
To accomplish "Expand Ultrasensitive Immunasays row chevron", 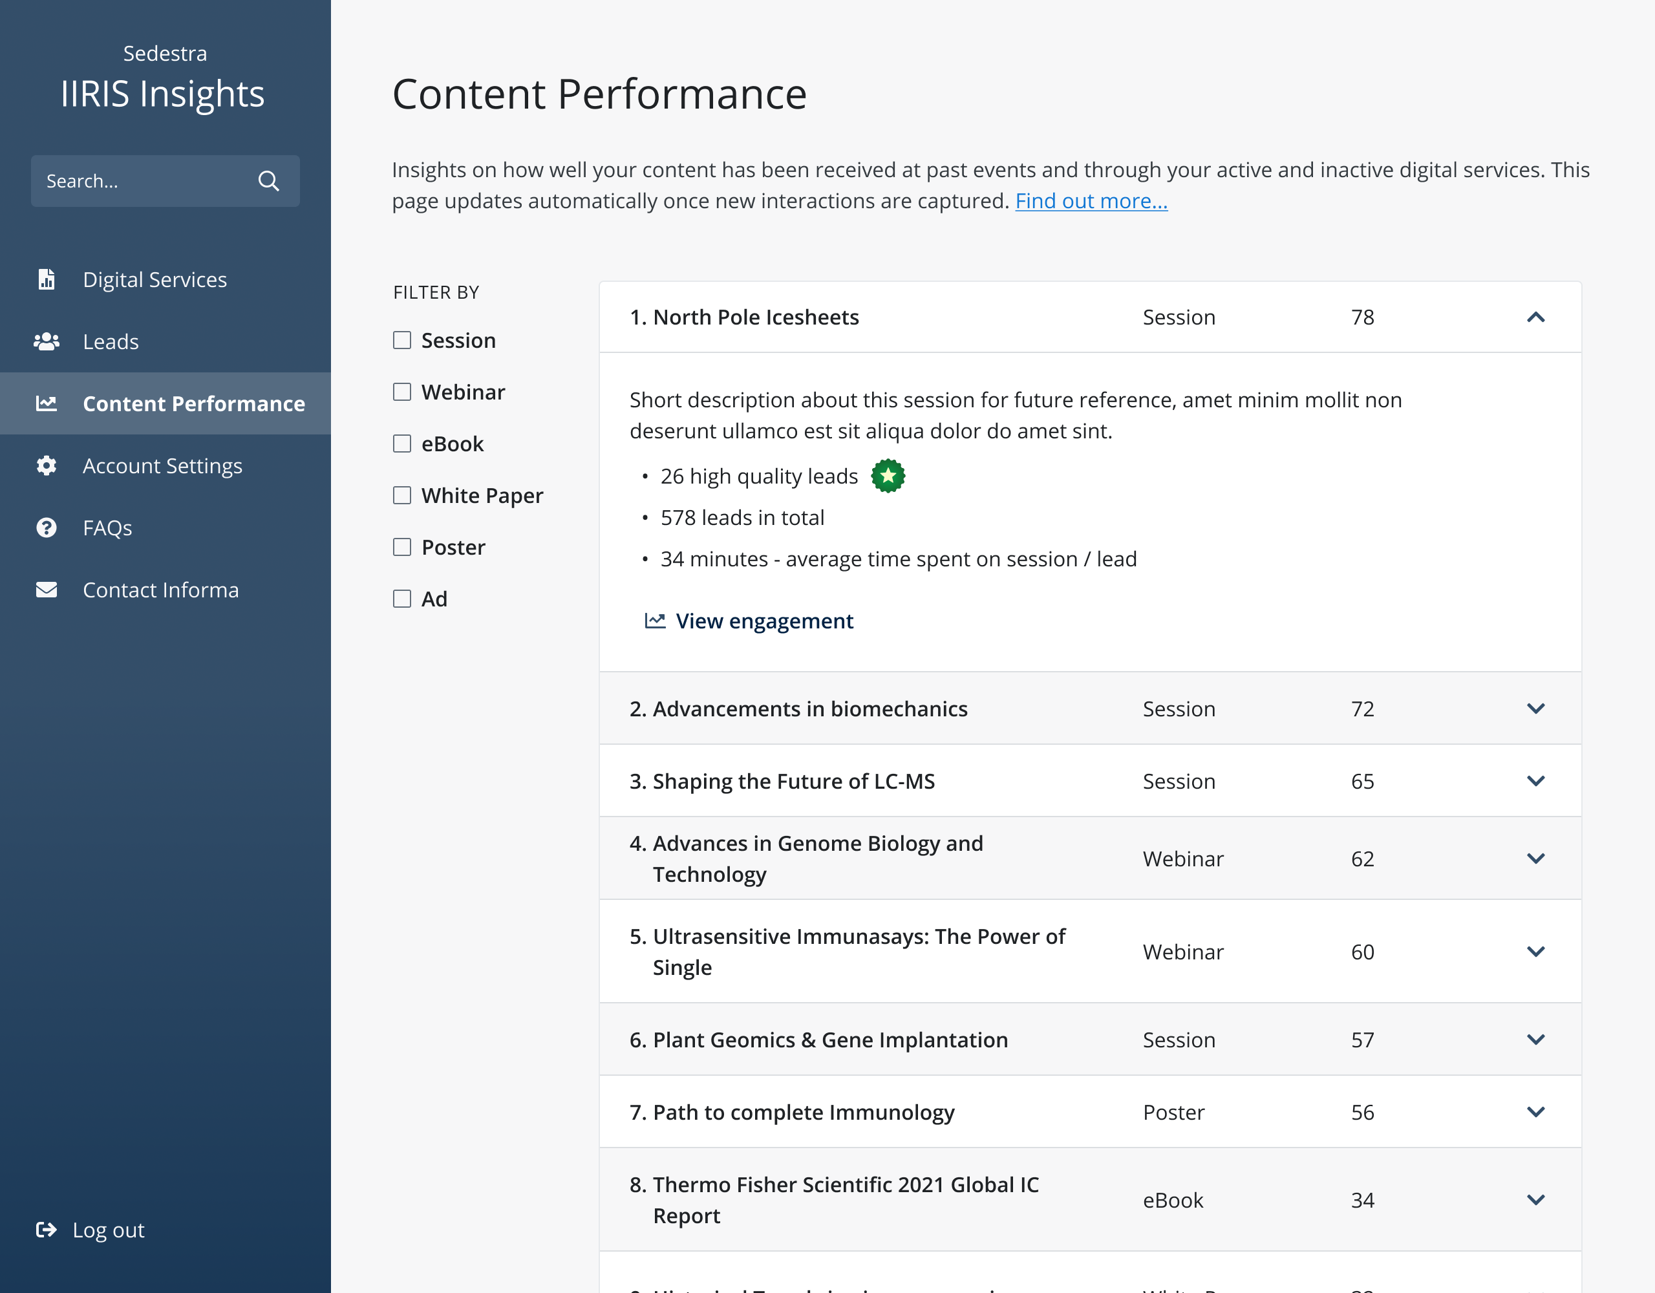I will 1535,952.
